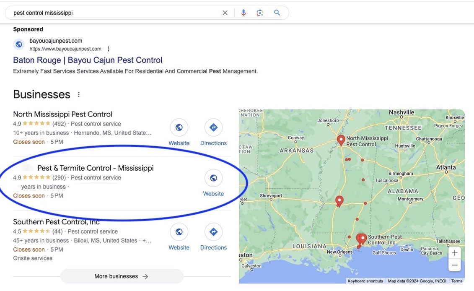The height and width of the screenshot is (291, 474).
Task: Zoom out on the map
Action: [x=454, y=265]
